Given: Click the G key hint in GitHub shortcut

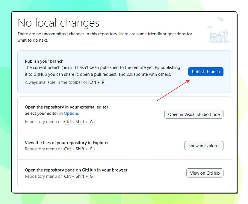Looking at the screenshot, I should click(x=91, y=176).
